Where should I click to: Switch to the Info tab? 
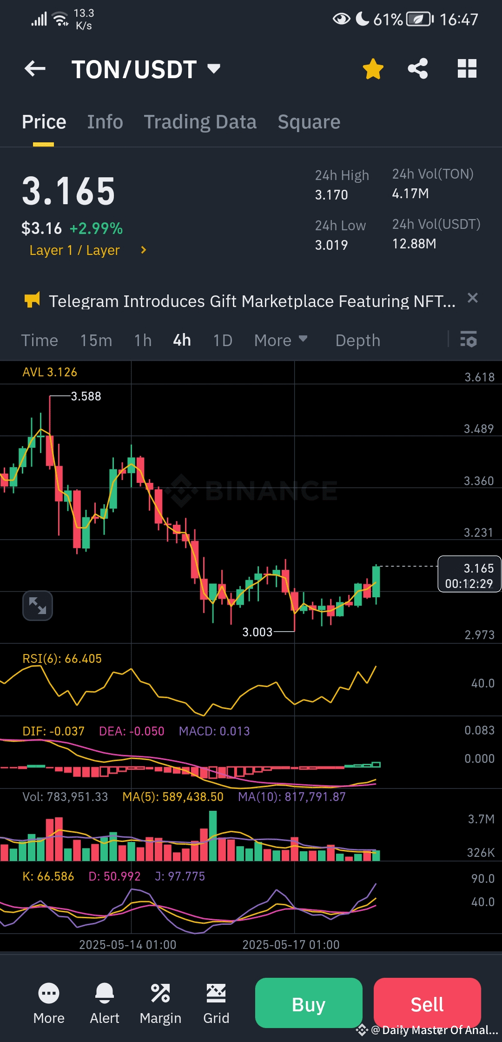point(105,122)
